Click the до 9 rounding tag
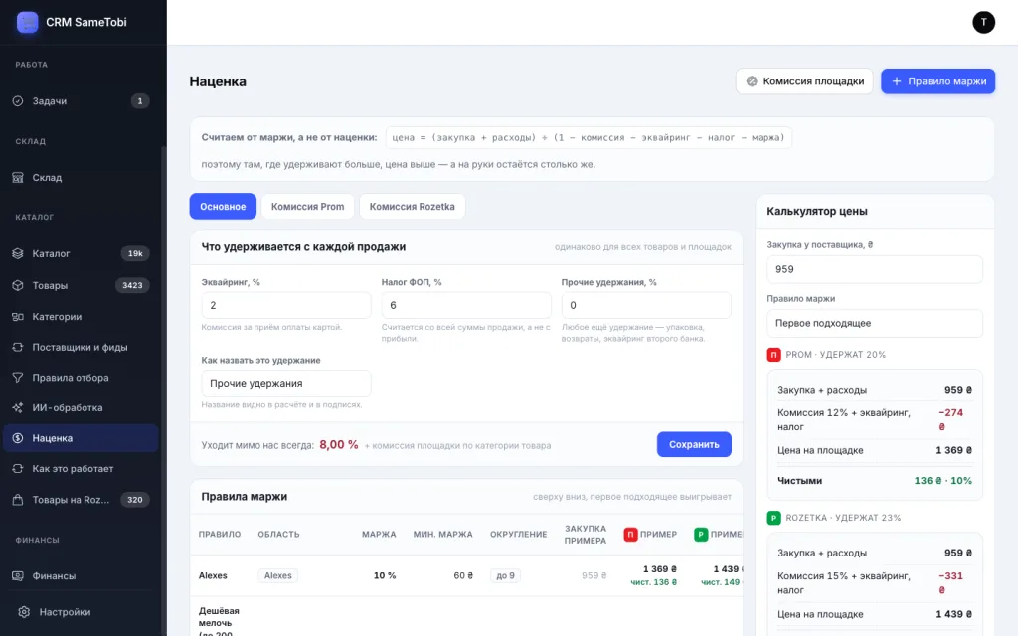 click(x=505, y=575)
